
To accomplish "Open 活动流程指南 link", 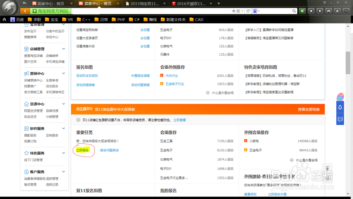I will [85, 85].
